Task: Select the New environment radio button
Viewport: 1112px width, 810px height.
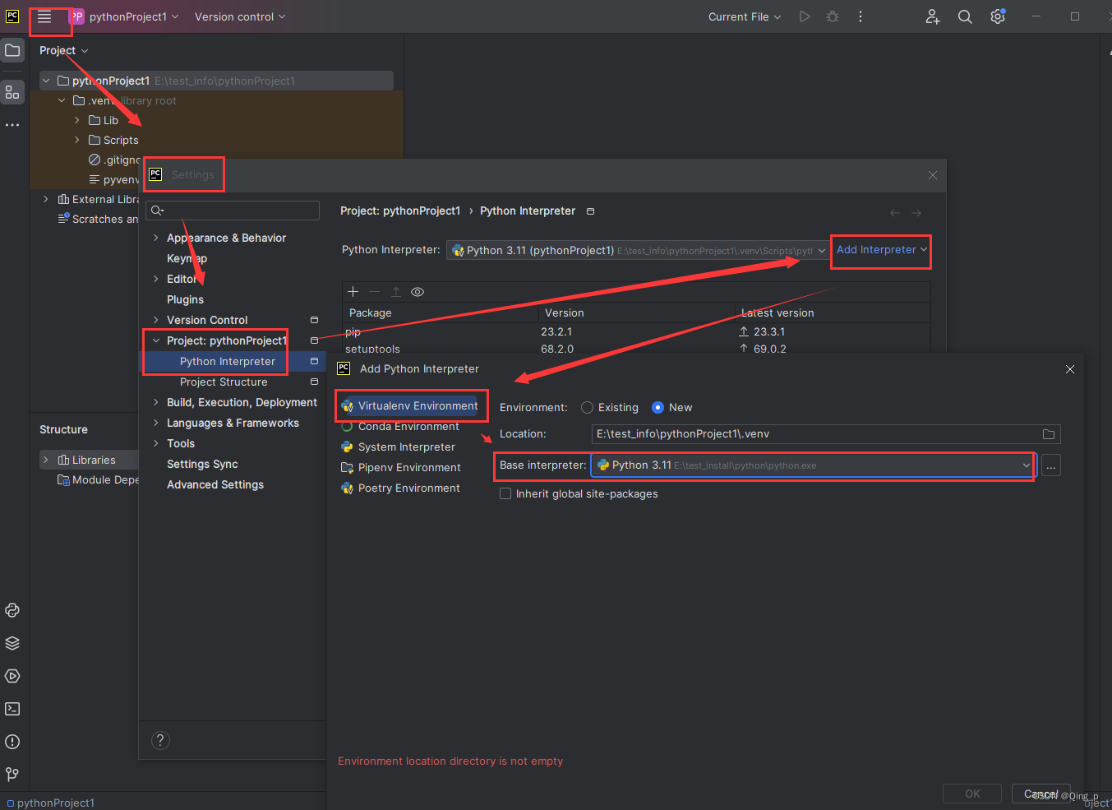Action: pos(658,408)
